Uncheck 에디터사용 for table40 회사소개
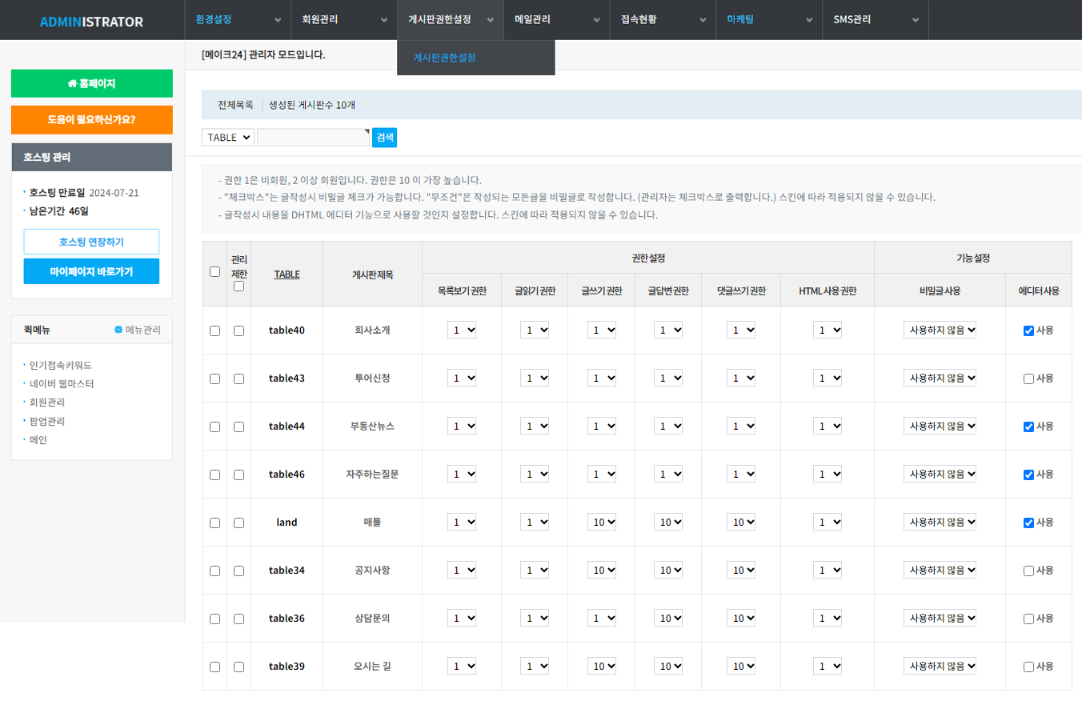This screenshot has height=701, width=1082. [1028, 330]
